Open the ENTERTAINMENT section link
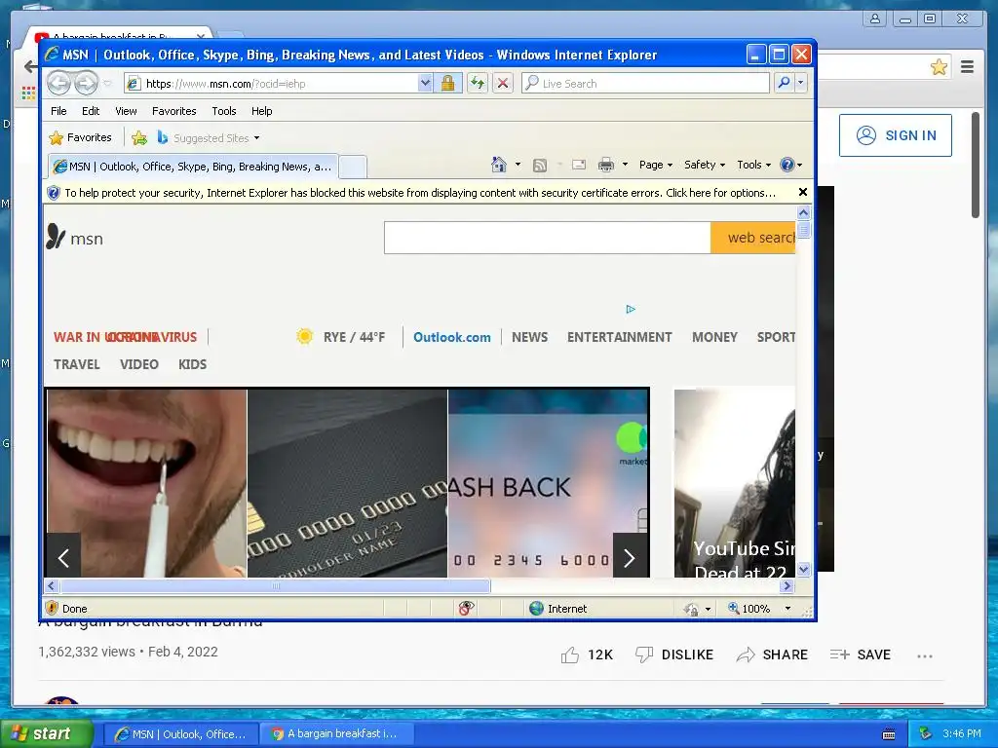998x748 pixels. (619, 337)
